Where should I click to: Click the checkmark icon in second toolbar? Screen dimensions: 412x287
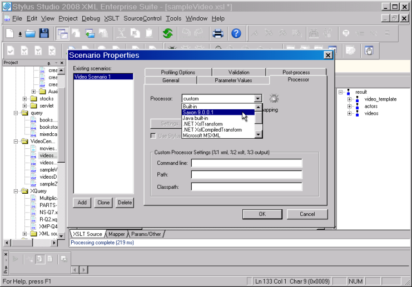point(11,51)
